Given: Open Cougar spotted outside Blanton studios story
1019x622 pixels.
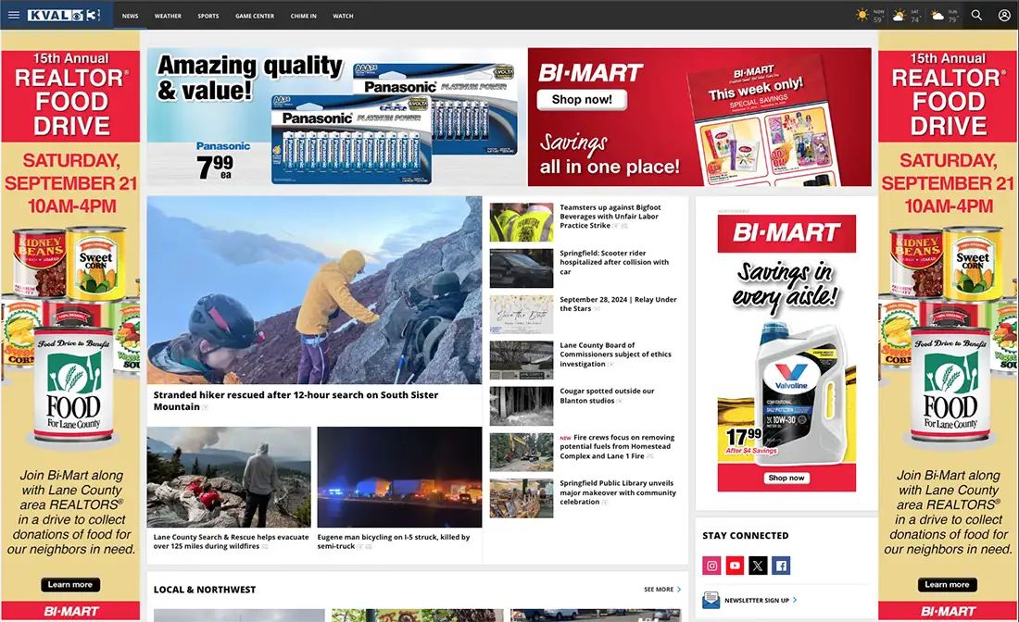Looking at the screenshot, I should point(607,396).
